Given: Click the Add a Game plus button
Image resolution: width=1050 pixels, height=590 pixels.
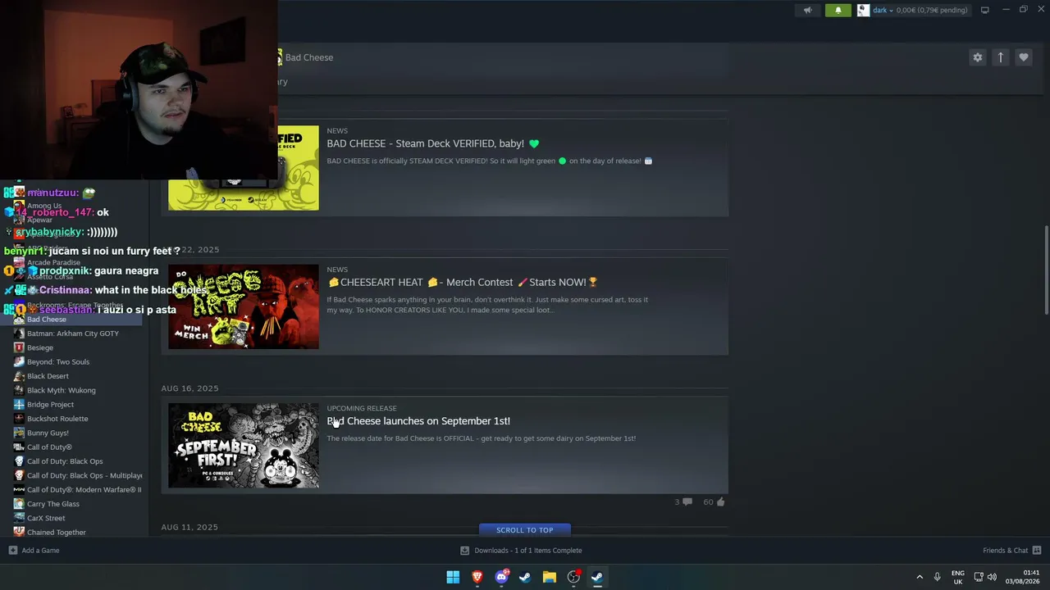Looking at the screenshot, I should [12, 551].
